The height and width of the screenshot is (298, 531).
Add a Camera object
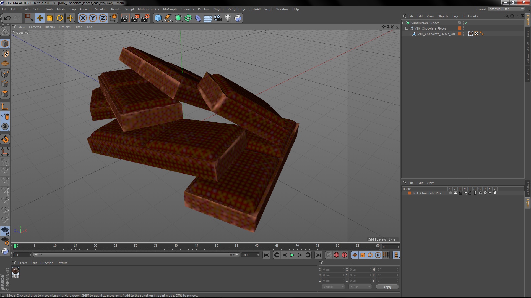point(218,18)
